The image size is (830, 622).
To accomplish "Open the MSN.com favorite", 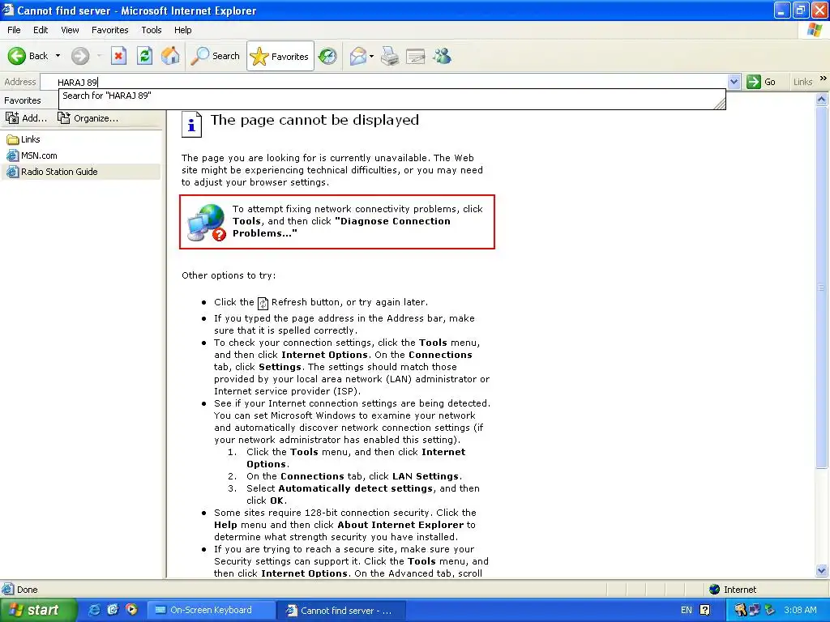I will pos(32,156).
